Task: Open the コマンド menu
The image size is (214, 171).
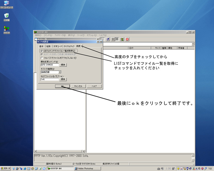Action: (48, 35)
